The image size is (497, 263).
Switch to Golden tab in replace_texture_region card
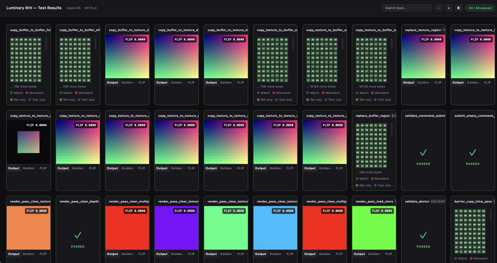(423, 82)
